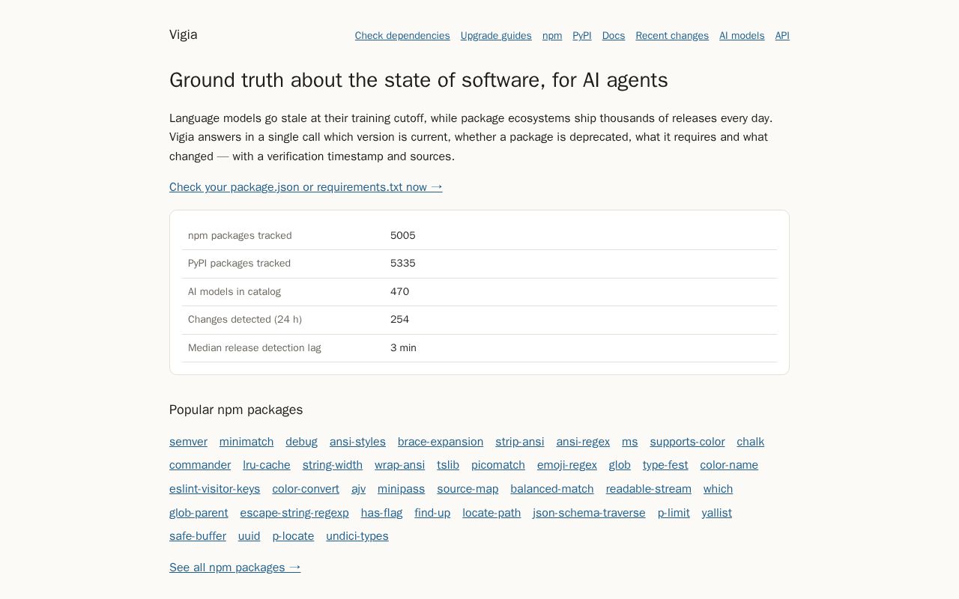The width and height of the screenshot is (959, 599).
Task: Select the 470 AI models value
Action: 400,292
